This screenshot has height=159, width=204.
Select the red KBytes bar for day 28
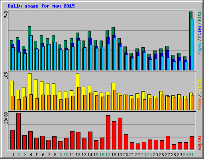(174, 147)
